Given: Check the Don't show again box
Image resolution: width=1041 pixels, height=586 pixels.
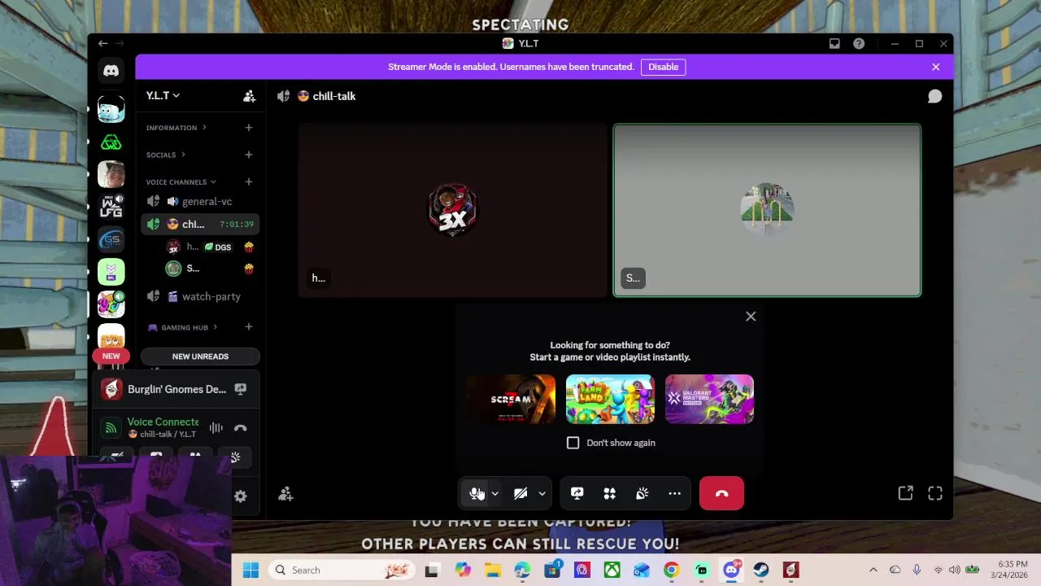Looking at the screenshot, I should pyautogui.click(x=573, y=443).
